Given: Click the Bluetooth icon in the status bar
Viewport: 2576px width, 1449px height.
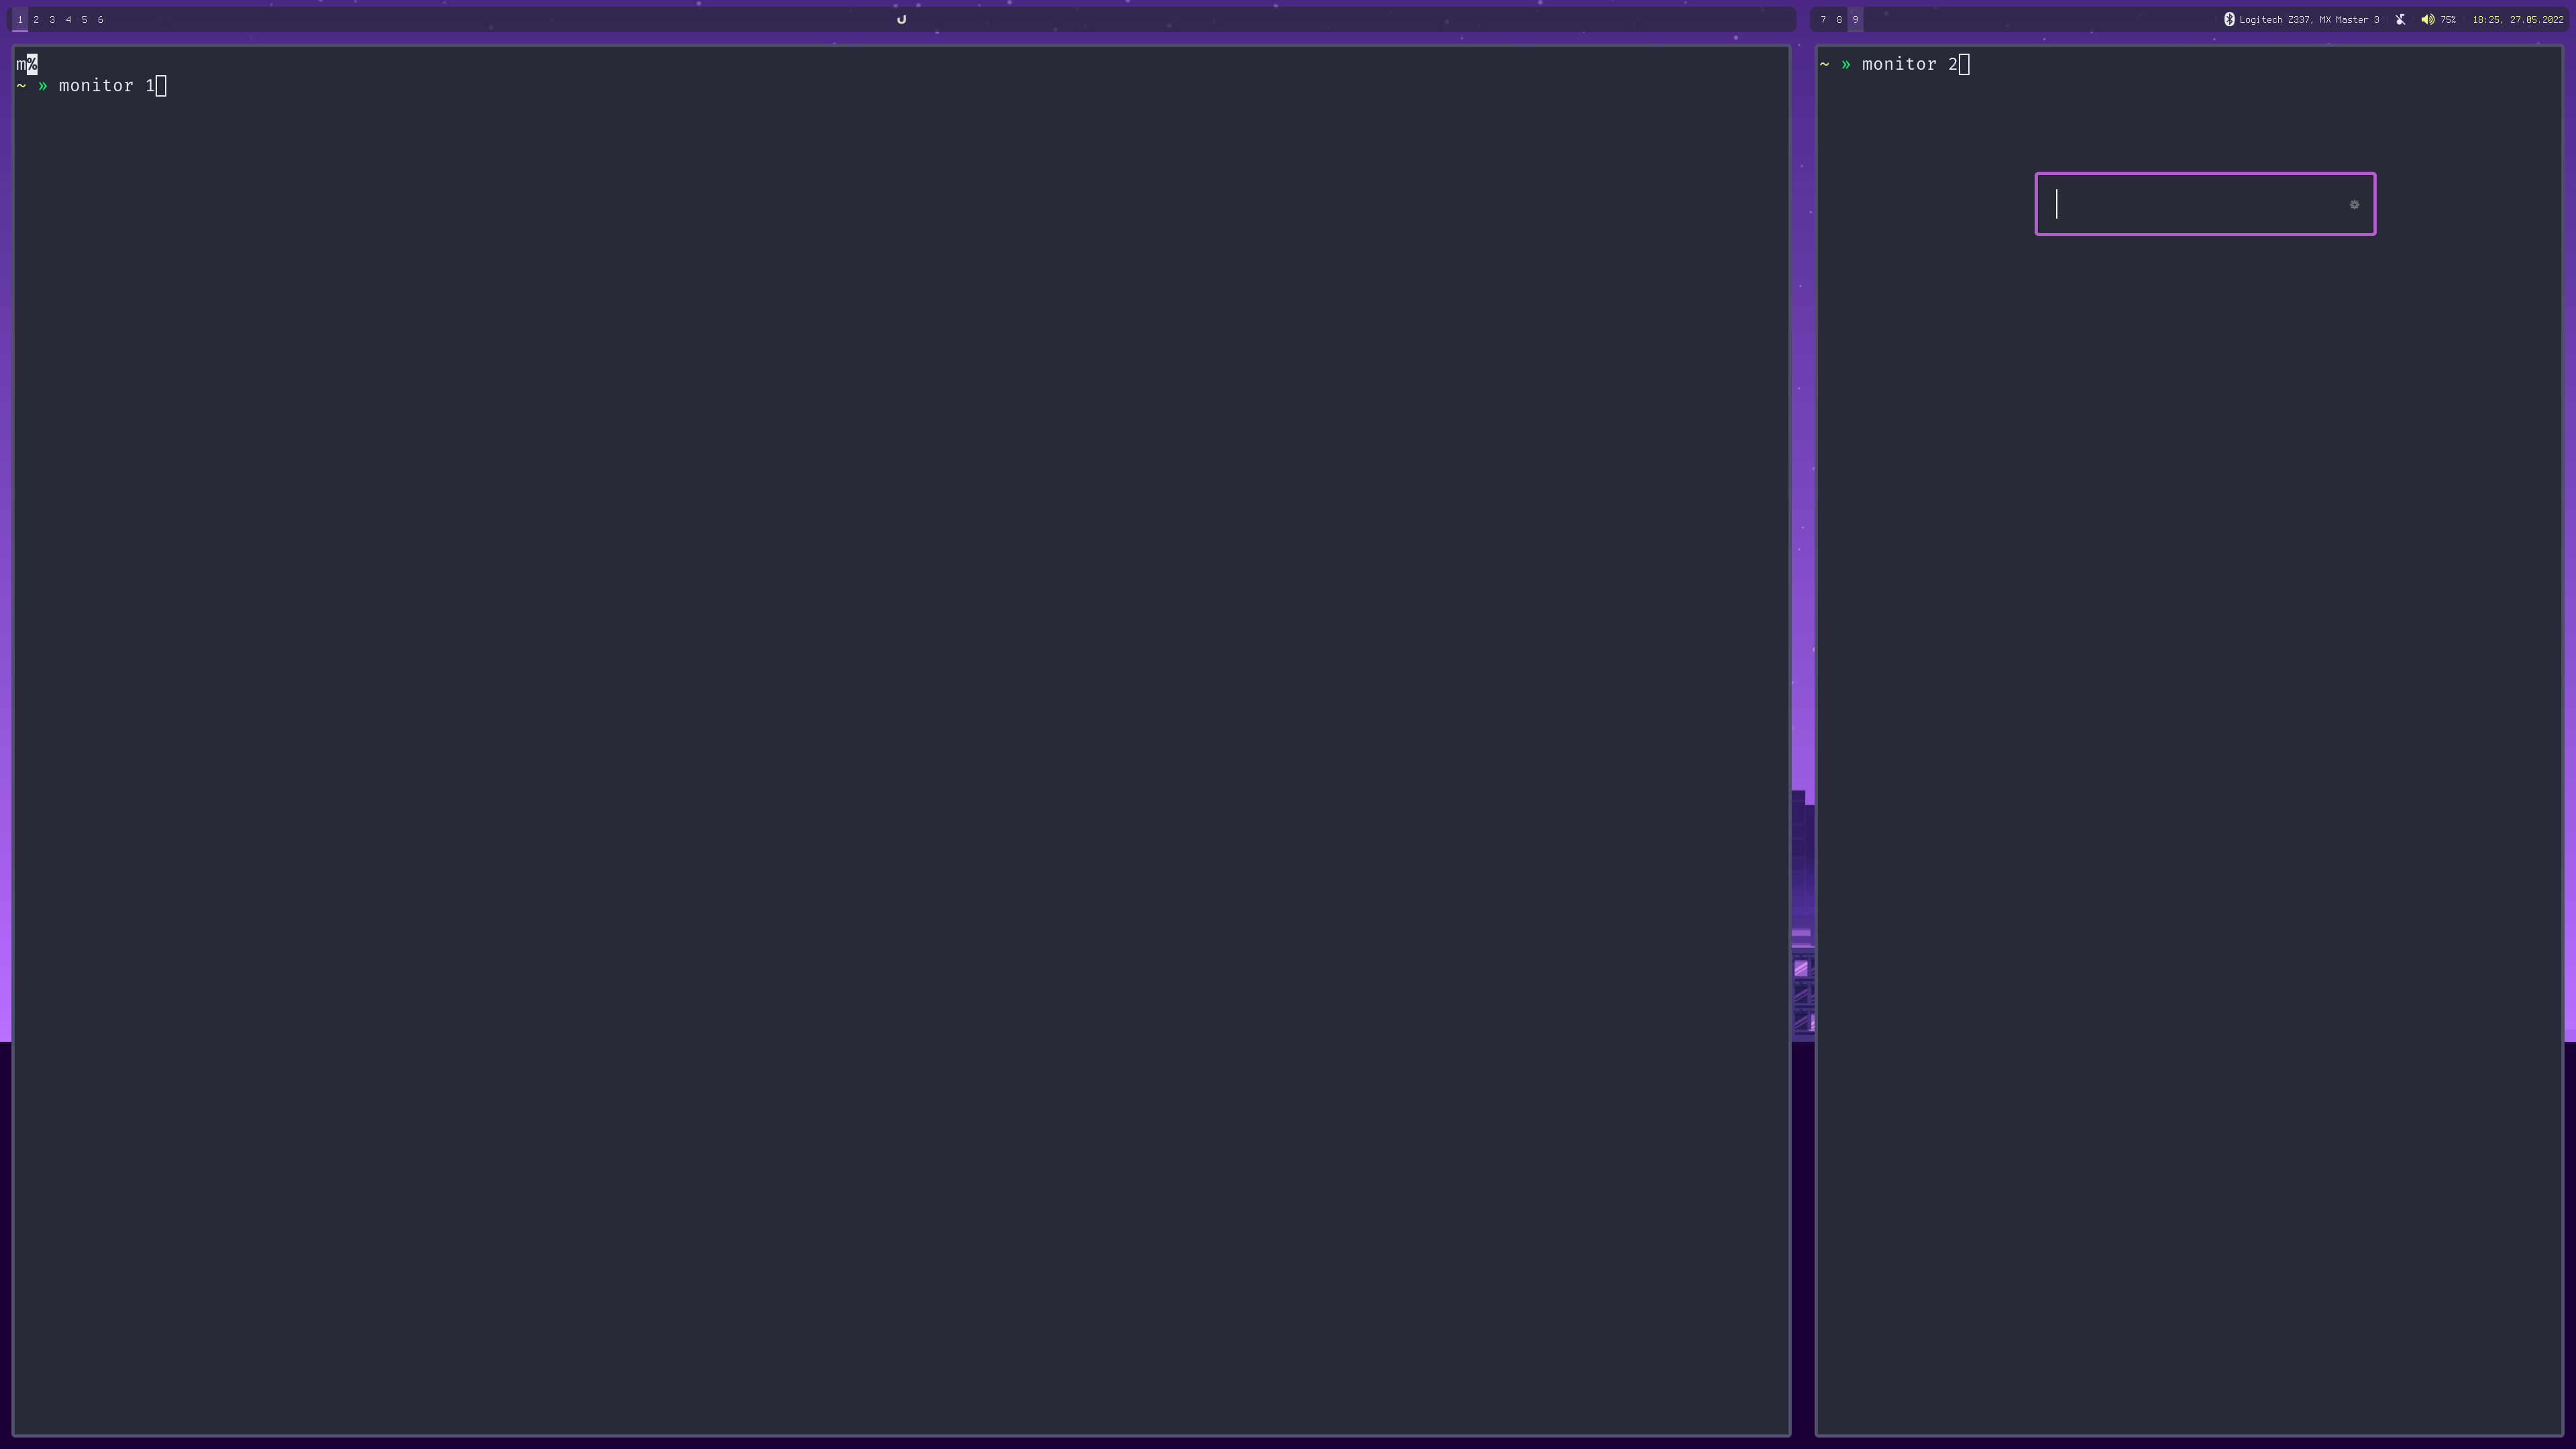Looking at the screenshot, I should pos(2230,19).
